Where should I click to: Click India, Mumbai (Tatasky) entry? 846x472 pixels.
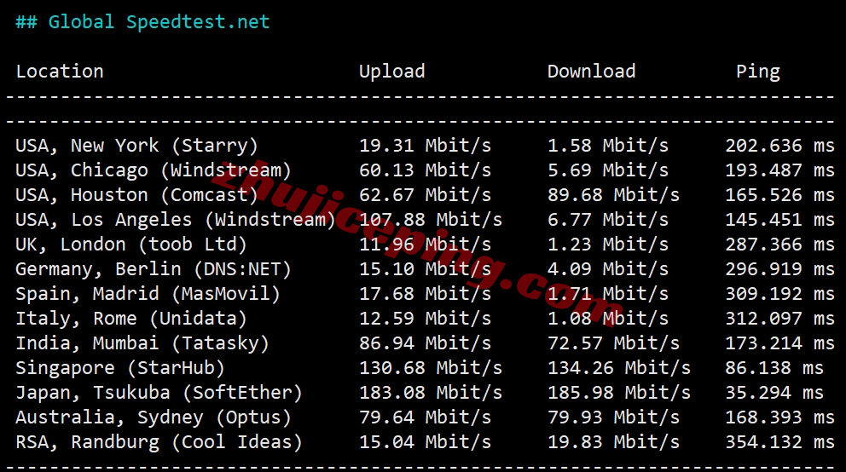(x=142, y=343)
